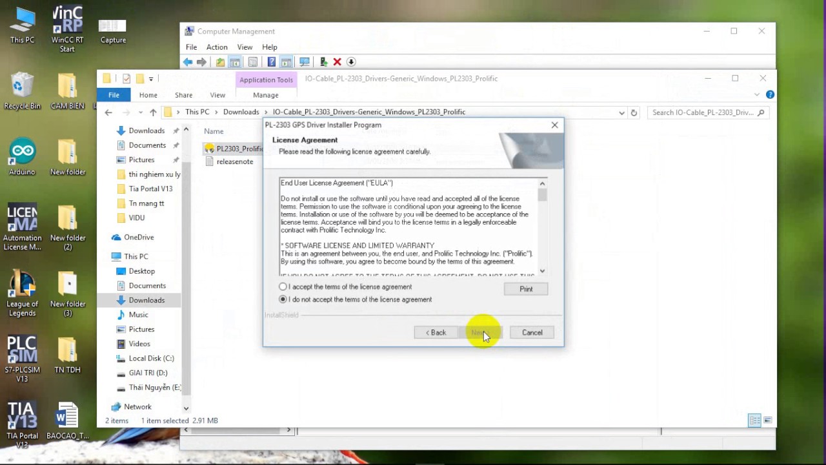Toggle the Show/Hide Action Pane icon in Computer Management
826x465 pixels.
[x=286, y=62]
